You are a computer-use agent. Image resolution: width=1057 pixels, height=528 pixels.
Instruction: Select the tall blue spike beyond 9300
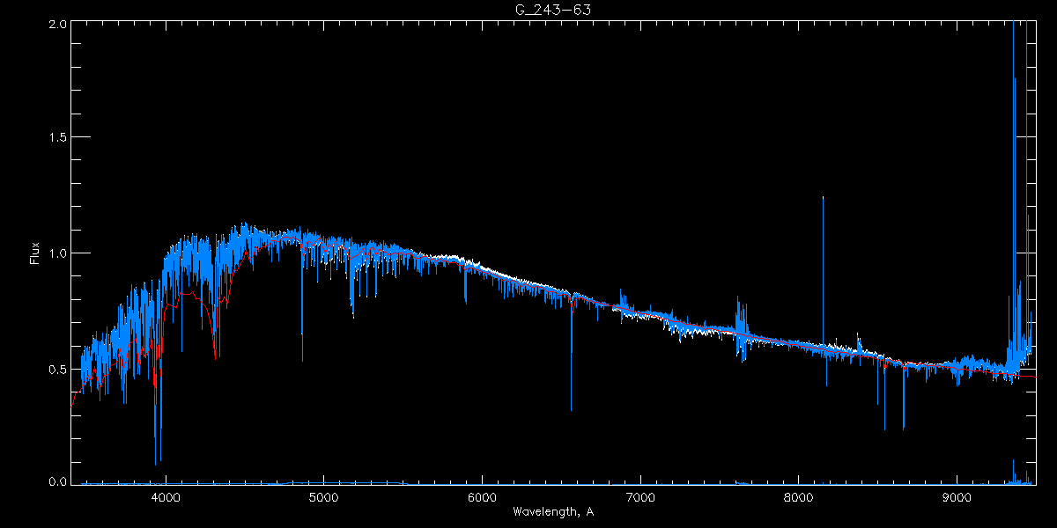(x=1014, y=35)
